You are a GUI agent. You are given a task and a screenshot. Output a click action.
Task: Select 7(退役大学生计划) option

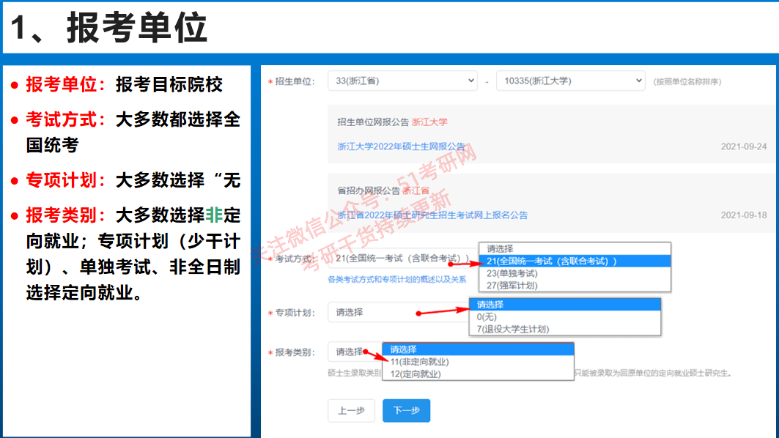point(565,330)
